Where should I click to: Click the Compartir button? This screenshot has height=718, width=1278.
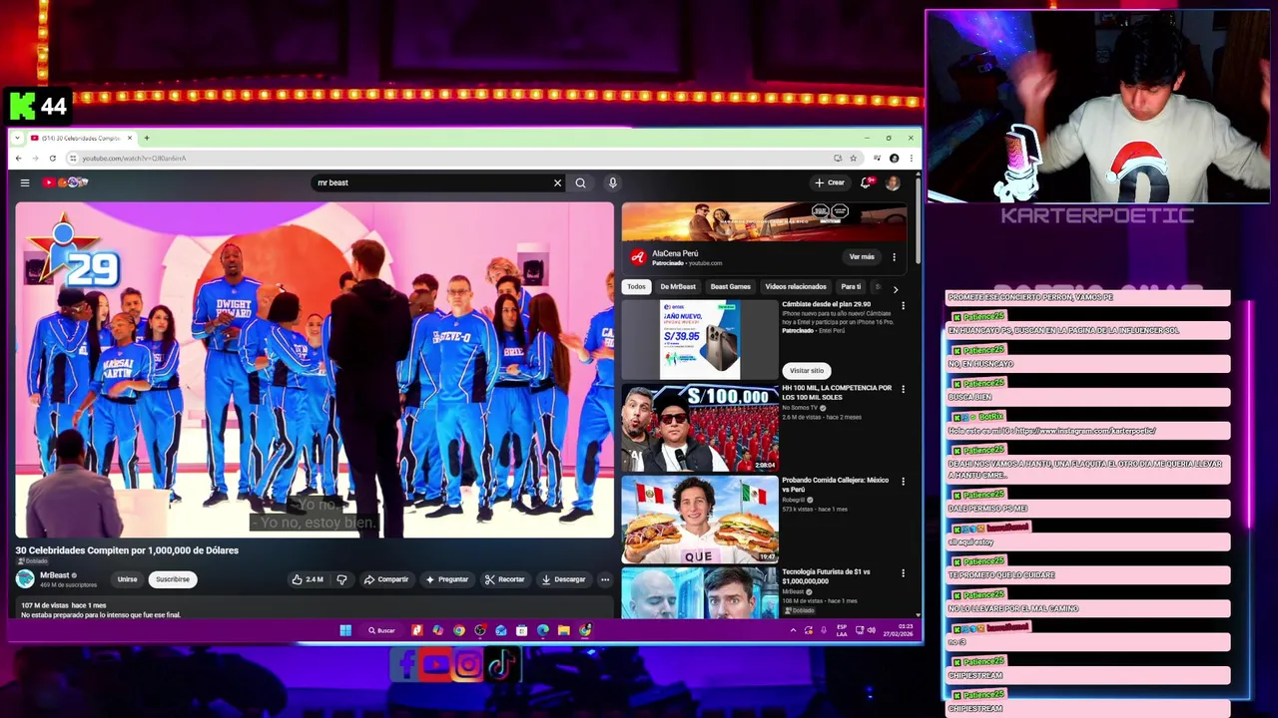[x=386, y=579]
